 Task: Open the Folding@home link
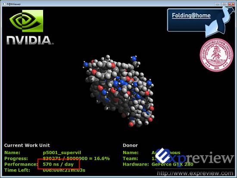[x=191, y=16]
